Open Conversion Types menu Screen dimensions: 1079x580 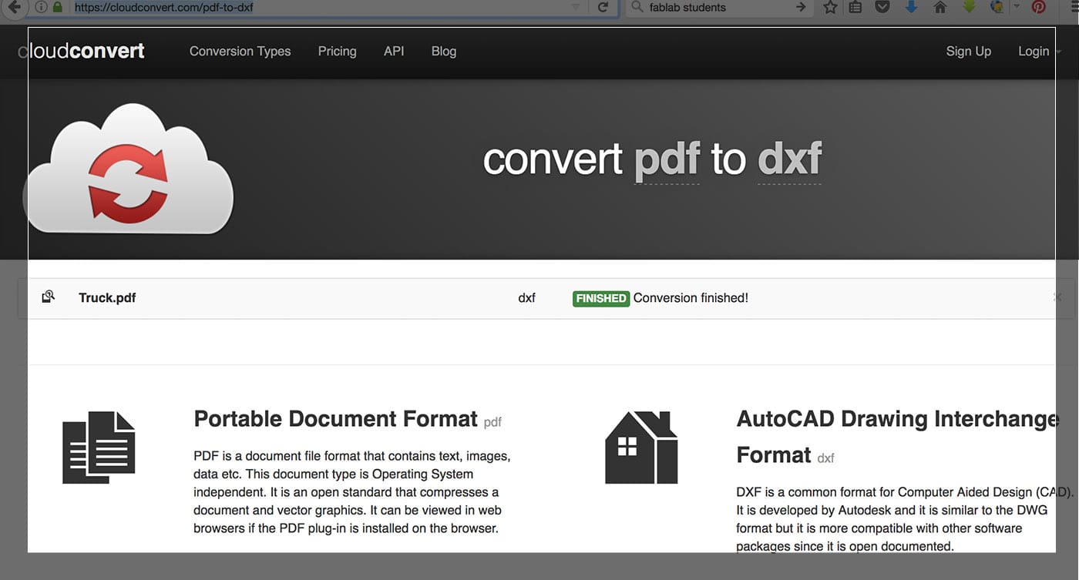coord(240,51)
